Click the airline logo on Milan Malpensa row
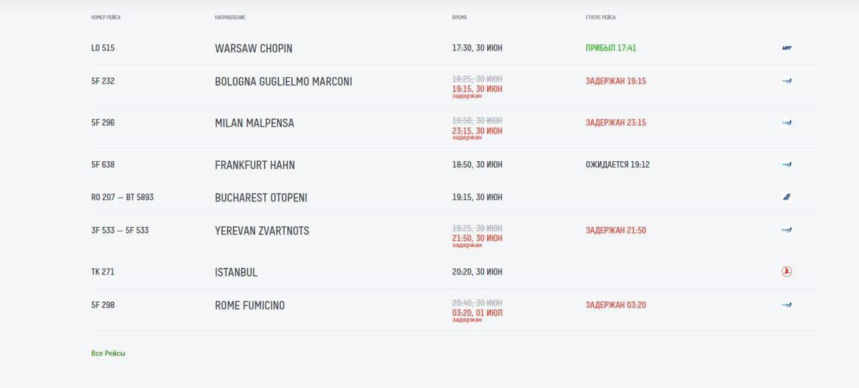Viewport: 859px width, 388px height. [787, 123]
